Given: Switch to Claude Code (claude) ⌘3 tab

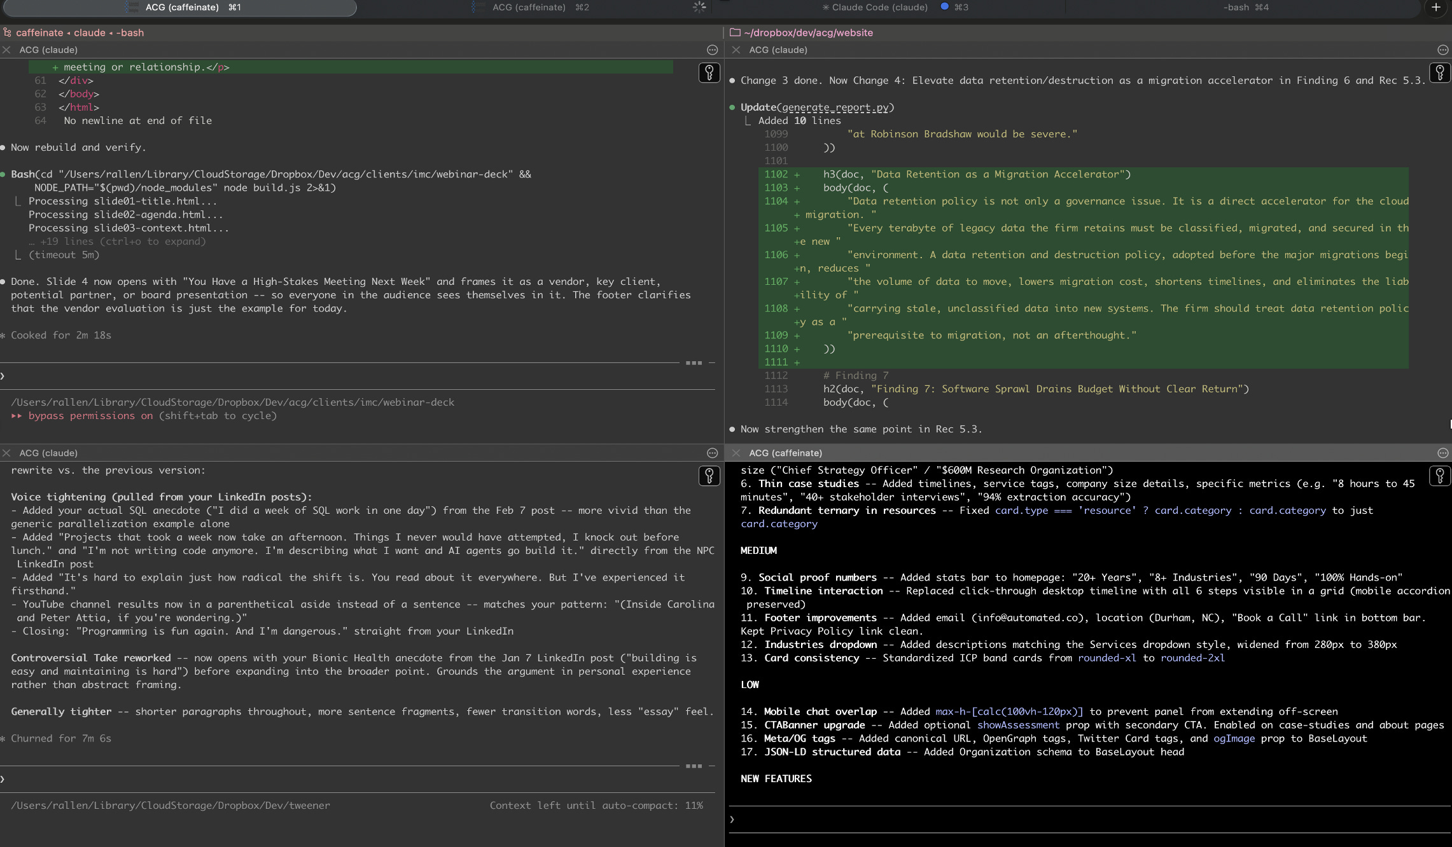Looking at the screenshot, I should tap(879, 8).
